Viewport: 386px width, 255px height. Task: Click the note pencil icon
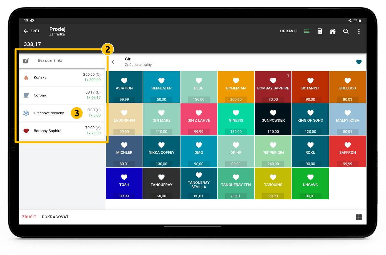click(x=26, y=61)
